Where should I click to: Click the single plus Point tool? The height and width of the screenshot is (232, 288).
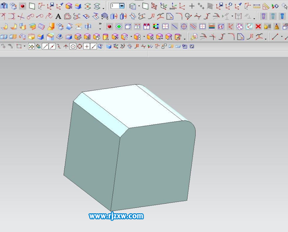pyautogui.click(x=192, y=6)
